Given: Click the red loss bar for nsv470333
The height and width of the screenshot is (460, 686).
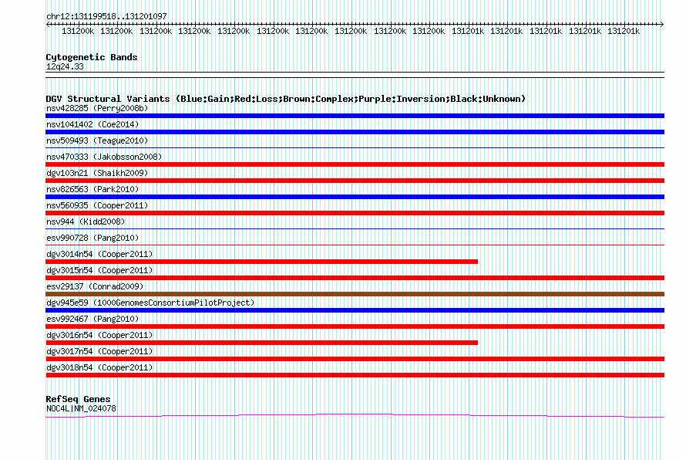Looking at the screenshot, I should [x=355, y=164].
